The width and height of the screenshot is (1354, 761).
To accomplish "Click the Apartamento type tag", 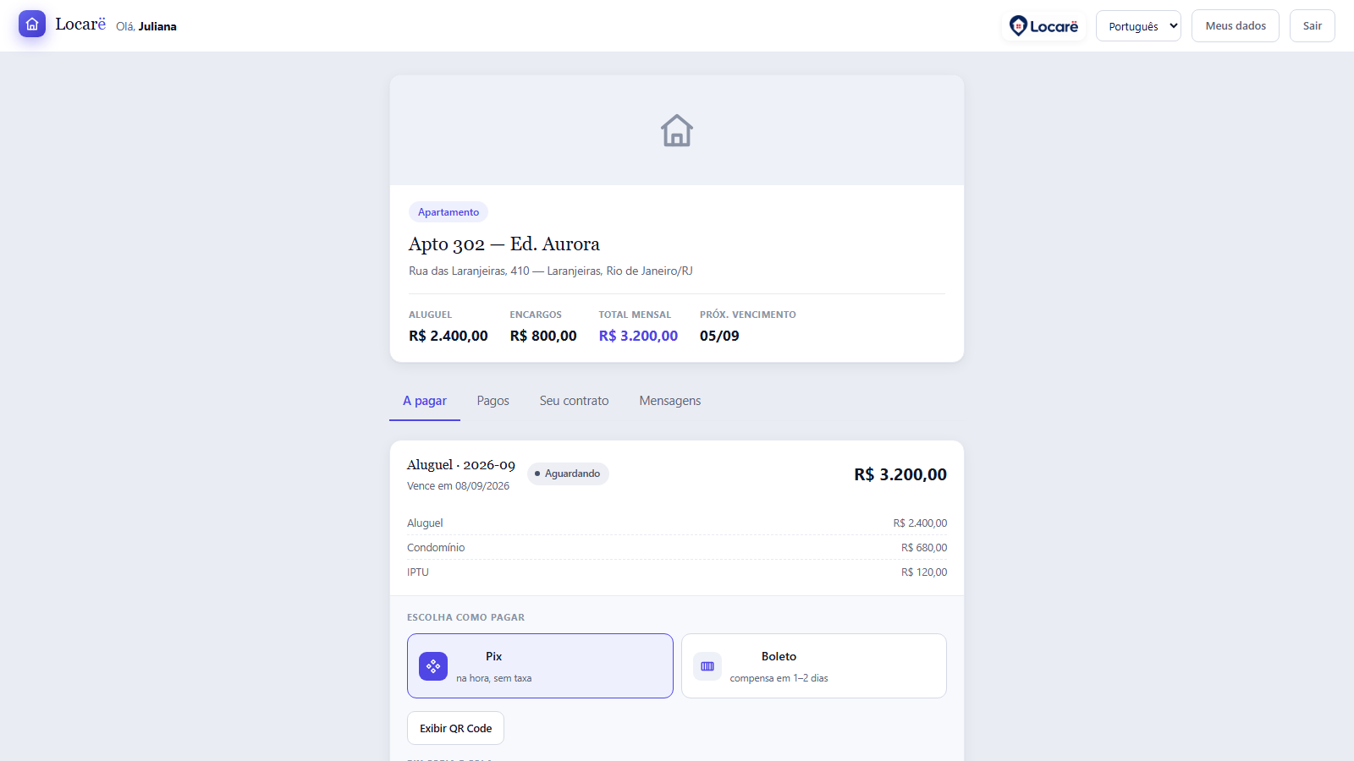I will point(449,212).
